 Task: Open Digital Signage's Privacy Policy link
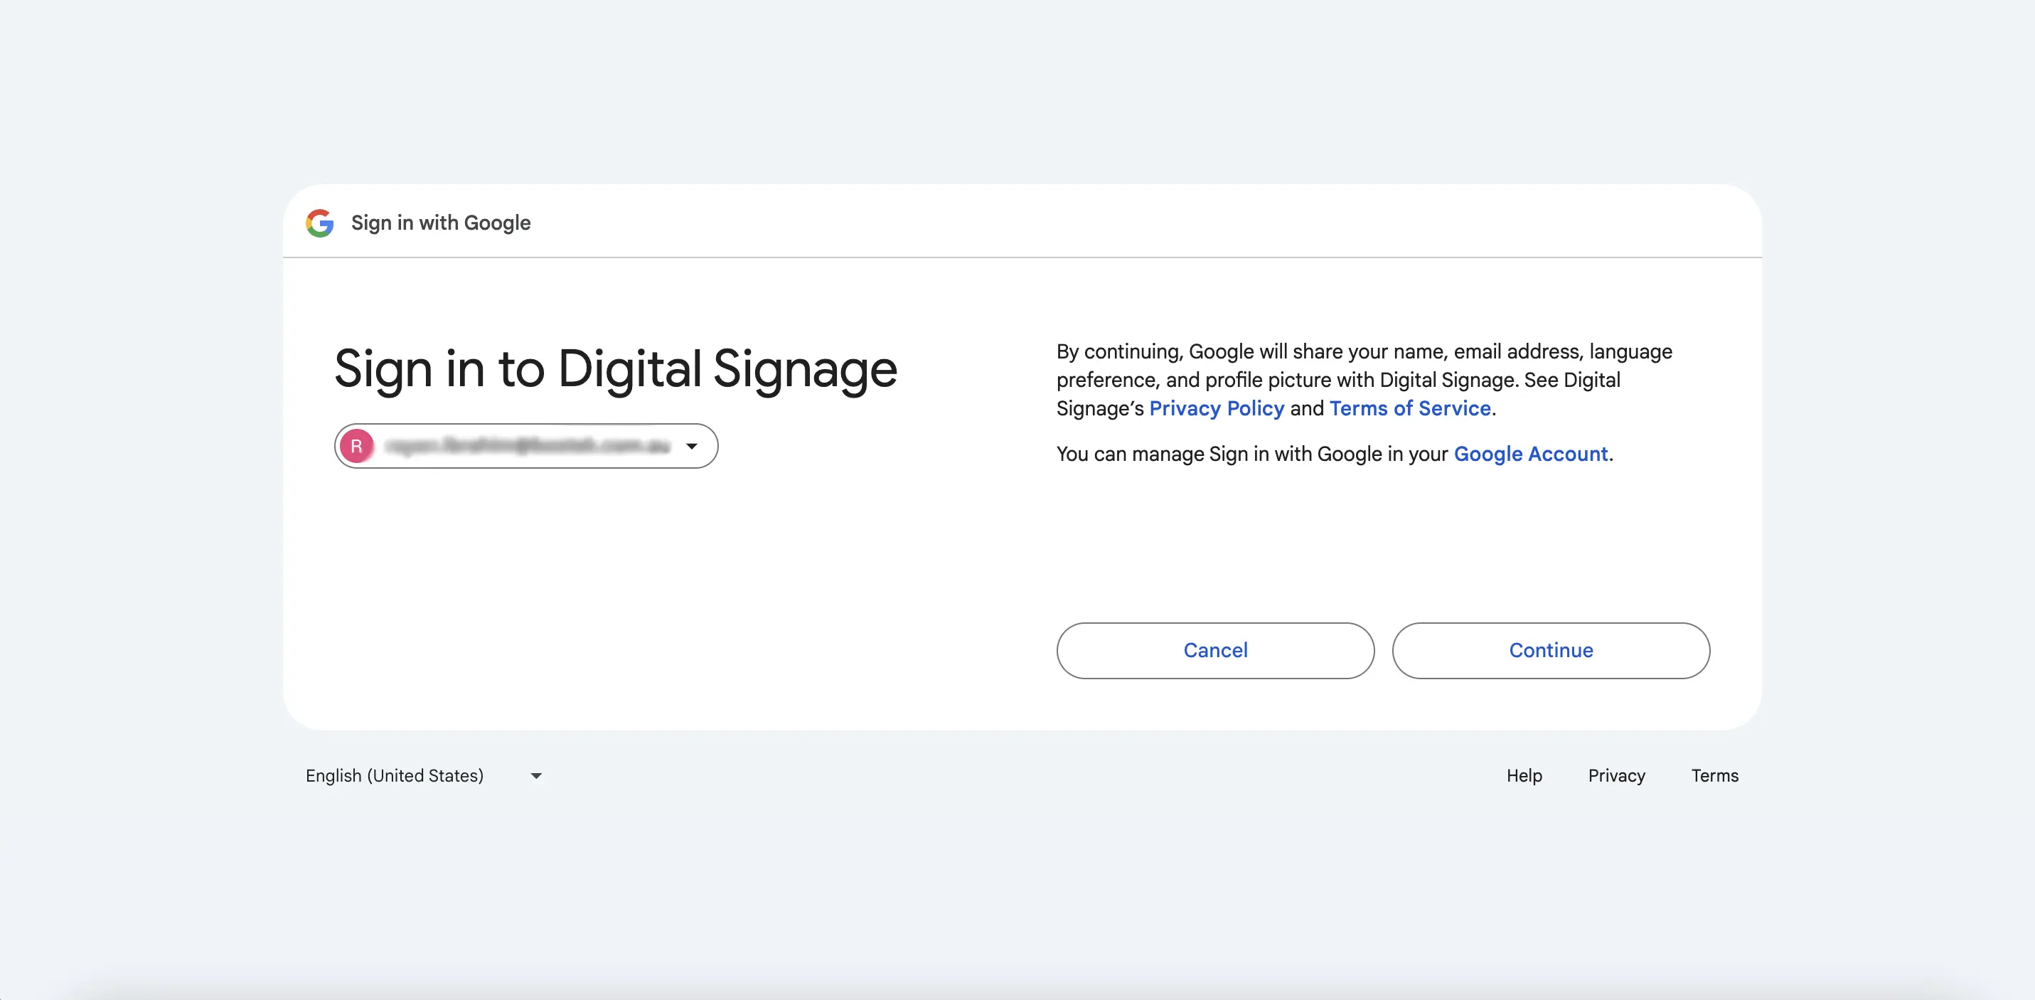click(1217, 408)
